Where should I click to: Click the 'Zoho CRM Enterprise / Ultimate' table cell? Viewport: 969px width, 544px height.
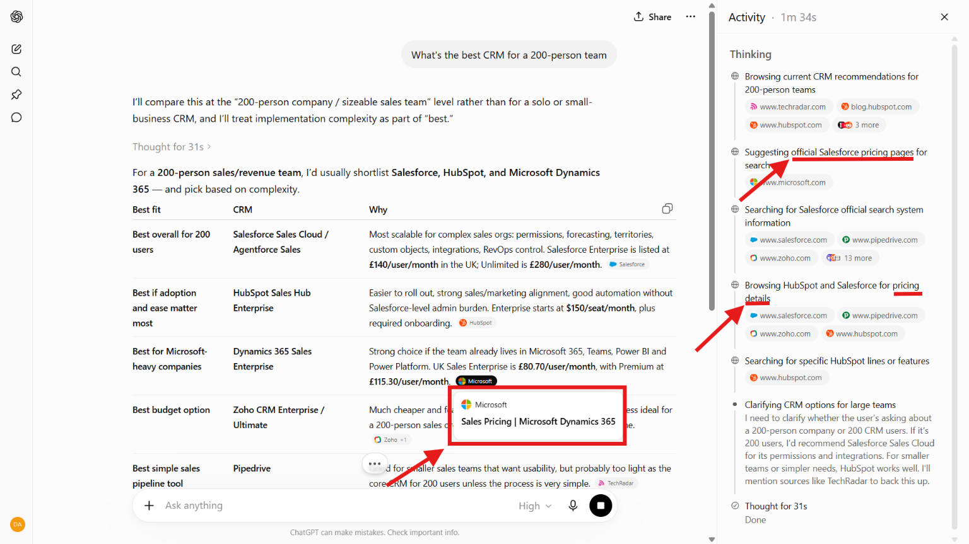click(x=279, y=418)
